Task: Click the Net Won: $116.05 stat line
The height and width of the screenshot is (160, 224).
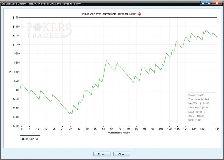Action: (x=199, y=103)
